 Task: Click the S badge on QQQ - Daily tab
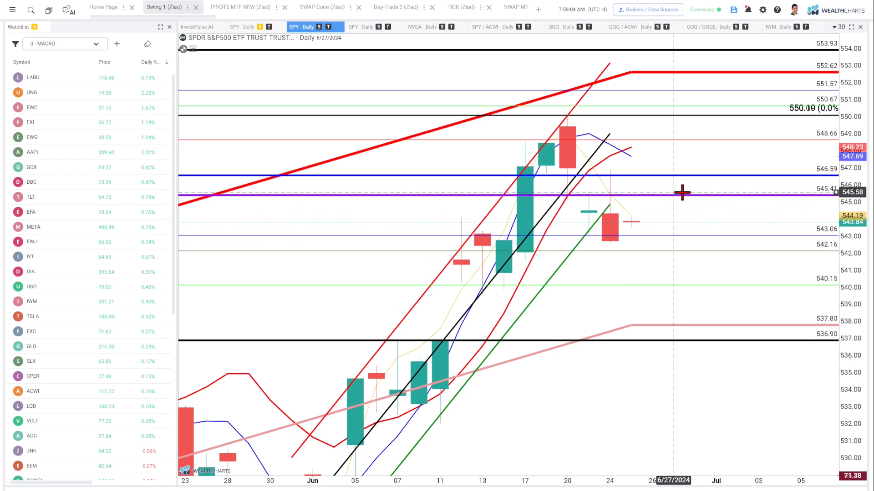pos(579,27)
